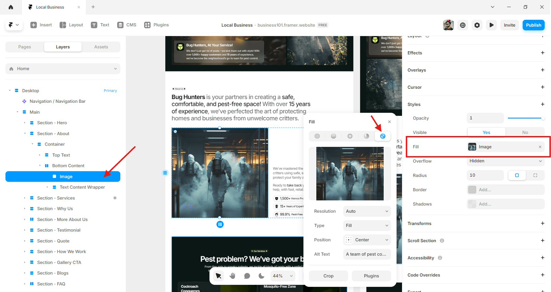The height and width of the screenshot is (292, 551).
Task: Click Scroll Section info icon
Action: (x=442, y=240)
